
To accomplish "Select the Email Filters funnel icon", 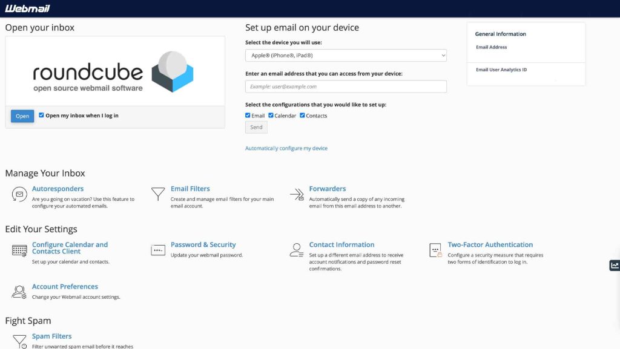I will [x=159, y=194].
